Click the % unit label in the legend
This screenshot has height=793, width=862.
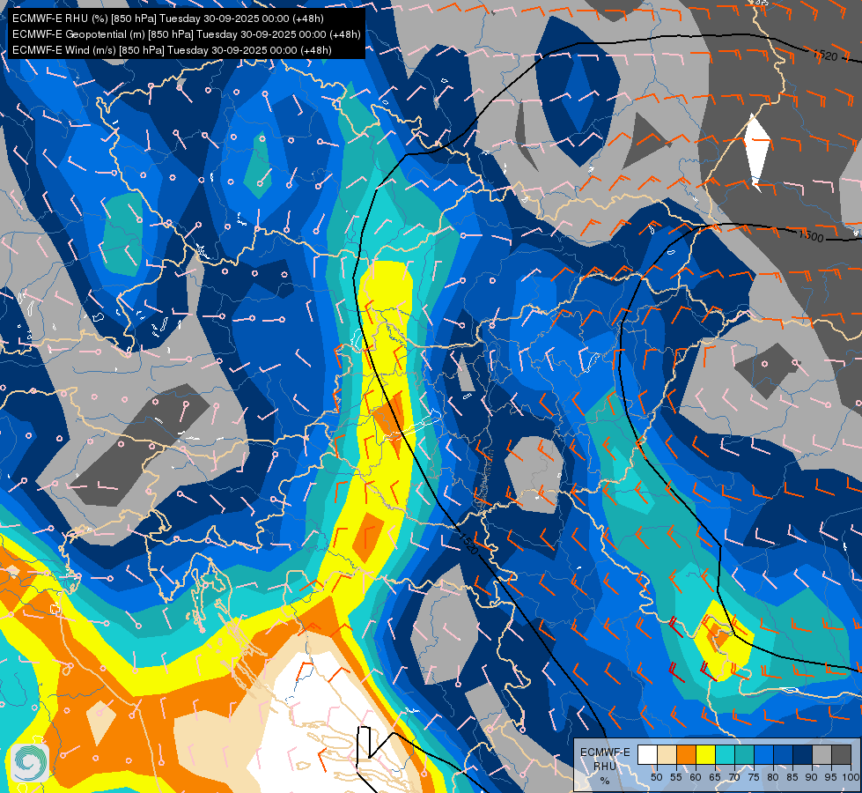[605, 781]
